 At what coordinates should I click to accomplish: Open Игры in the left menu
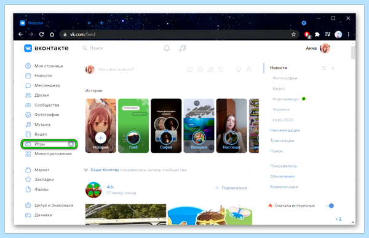49,144
